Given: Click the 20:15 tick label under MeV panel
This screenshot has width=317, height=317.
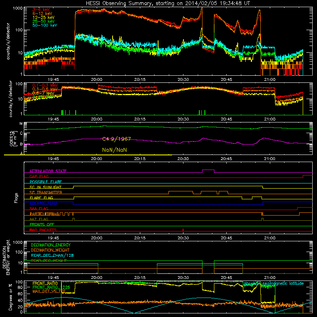Looking at the screenshot, I should tap(140, 119).
